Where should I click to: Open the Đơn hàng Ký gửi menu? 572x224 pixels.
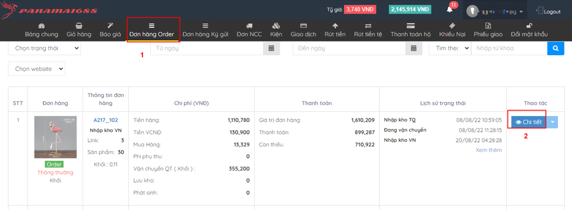point(206,30)
